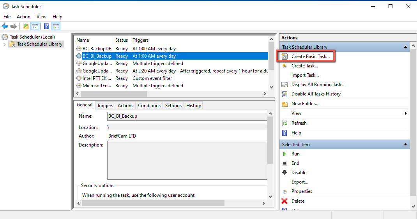Click the Author value 'BriefCam LTD'
The height and width of the screenshot is (219, 417).
(x=122, y=136)
